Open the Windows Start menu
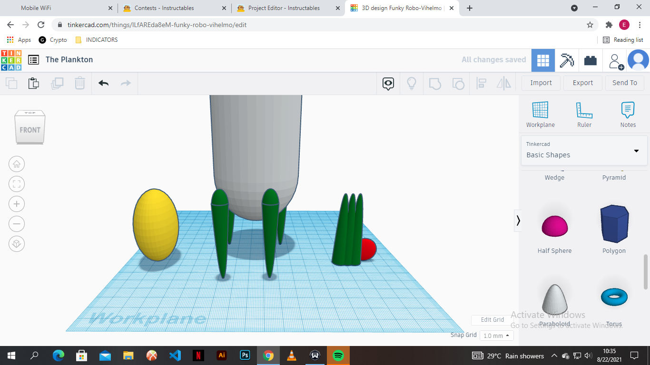Image resolution: width=650 pixels, height=365 pixels. click(11, 355)
